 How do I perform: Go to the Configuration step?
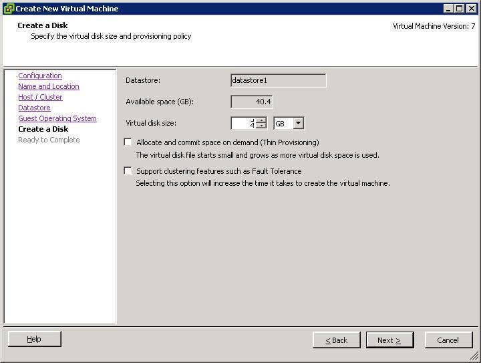click(x=40, y=76)
